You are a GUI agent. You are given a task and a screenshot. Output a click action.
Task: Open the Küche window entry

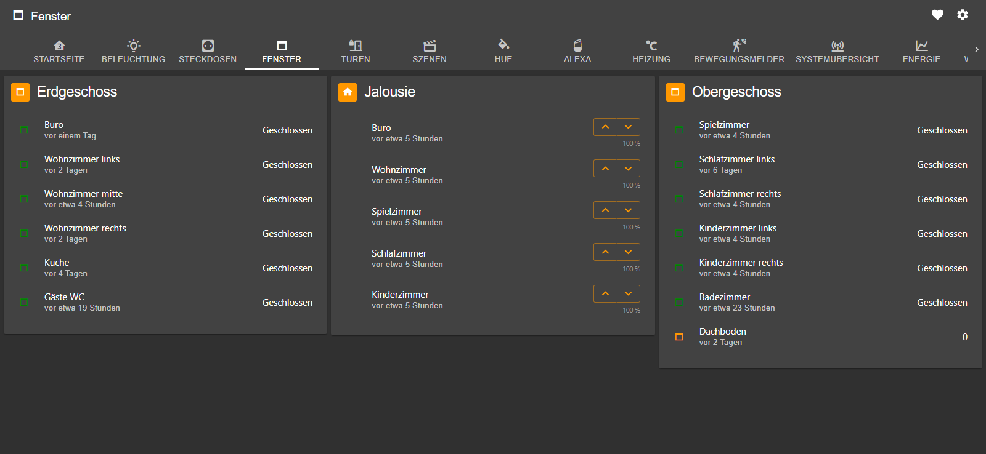(x=165, y=268)
